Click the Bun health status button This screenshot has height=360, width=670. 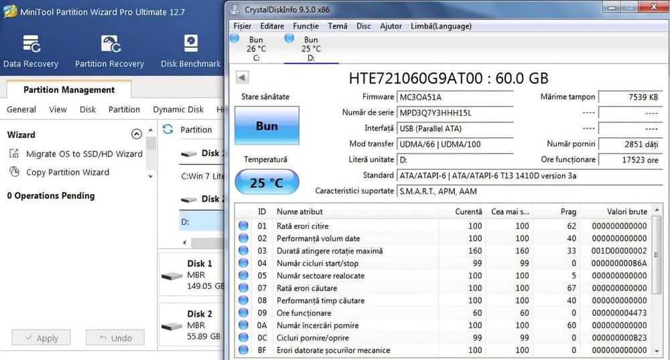point(267,126)
